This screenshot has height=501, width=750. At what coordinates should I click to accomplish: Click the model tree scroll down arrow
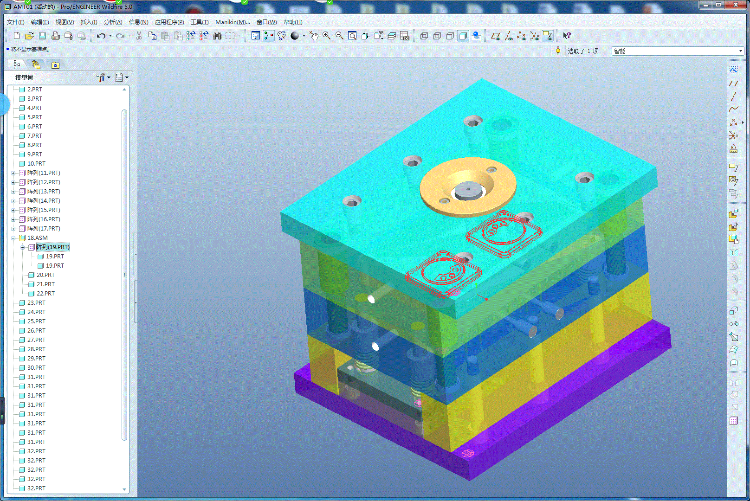tap(124, 489)
